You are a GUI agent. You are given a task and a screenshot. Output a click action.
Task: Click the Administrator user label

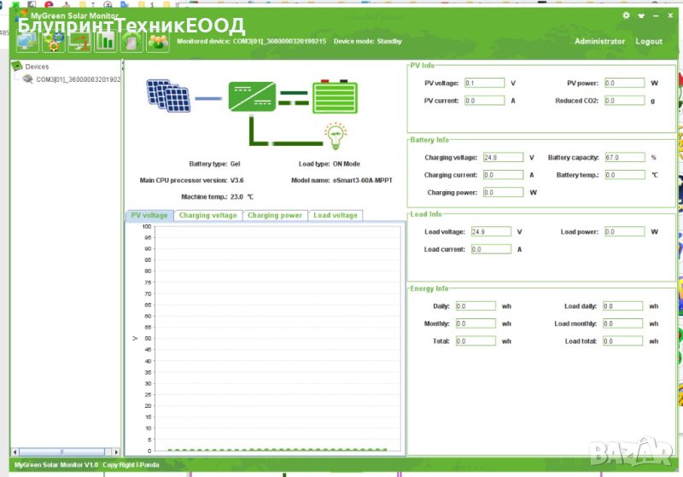coord(599,42)
